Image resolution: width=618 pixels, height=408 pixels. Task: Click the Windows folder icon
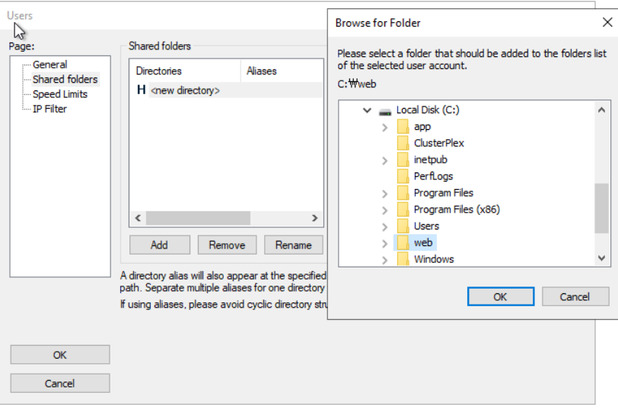tap(403, 259)
